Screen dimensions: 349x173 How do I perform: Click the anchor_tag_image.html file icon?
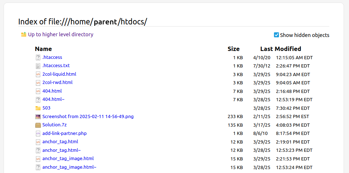tap(38, 159)
